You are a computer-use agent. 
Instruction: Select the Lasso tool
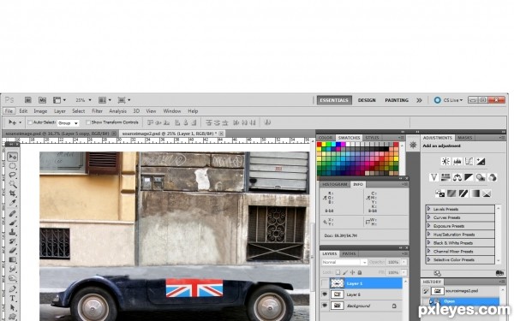click(13, 175)
